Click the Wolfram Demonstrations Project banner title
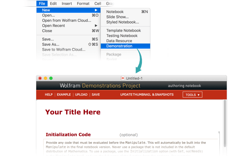Screen dimensions: 228x156 point(100,86)
